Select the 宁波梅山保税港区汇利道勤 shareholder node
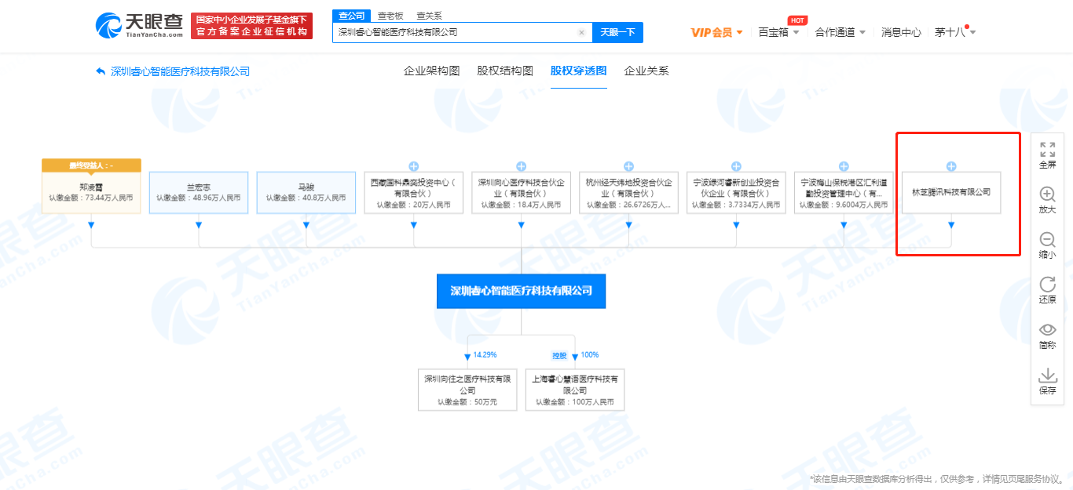Viewport: 1073px width, 490px height. pos(844,193)
